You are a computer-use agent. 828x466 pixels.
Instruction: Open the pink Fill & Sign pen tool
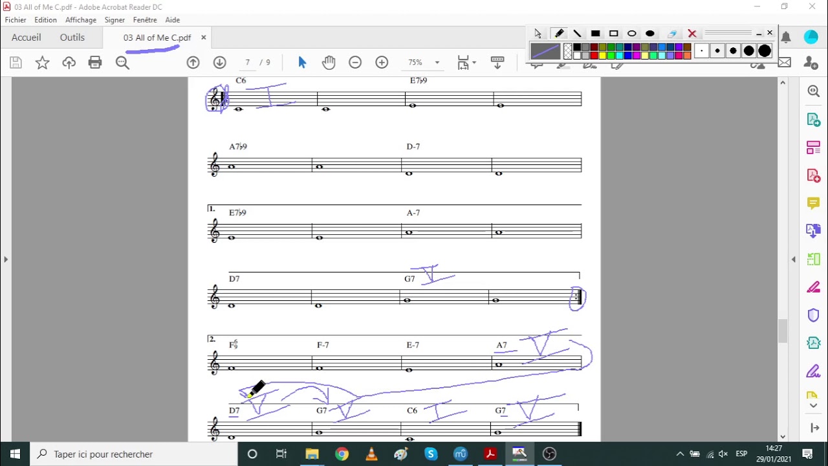(813, 287)
